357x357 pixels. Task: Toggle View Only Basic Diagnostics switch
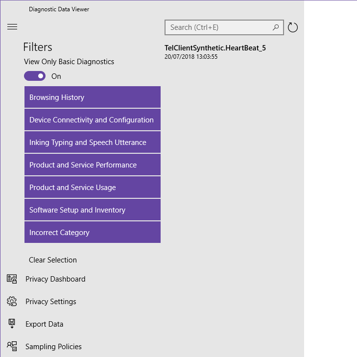tap(35, 76)
